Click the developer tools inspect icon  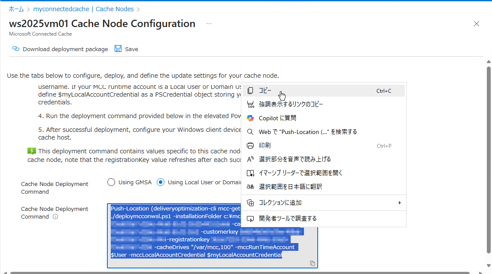click(x=250, y=219)
